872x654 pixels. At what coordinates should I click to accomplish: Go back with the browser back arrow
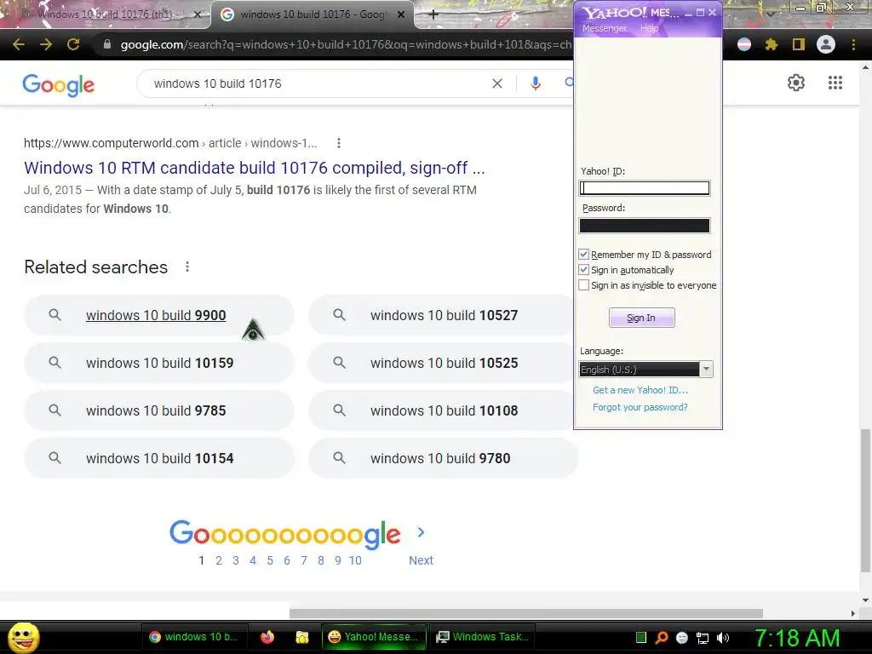[x=19, y=44]
